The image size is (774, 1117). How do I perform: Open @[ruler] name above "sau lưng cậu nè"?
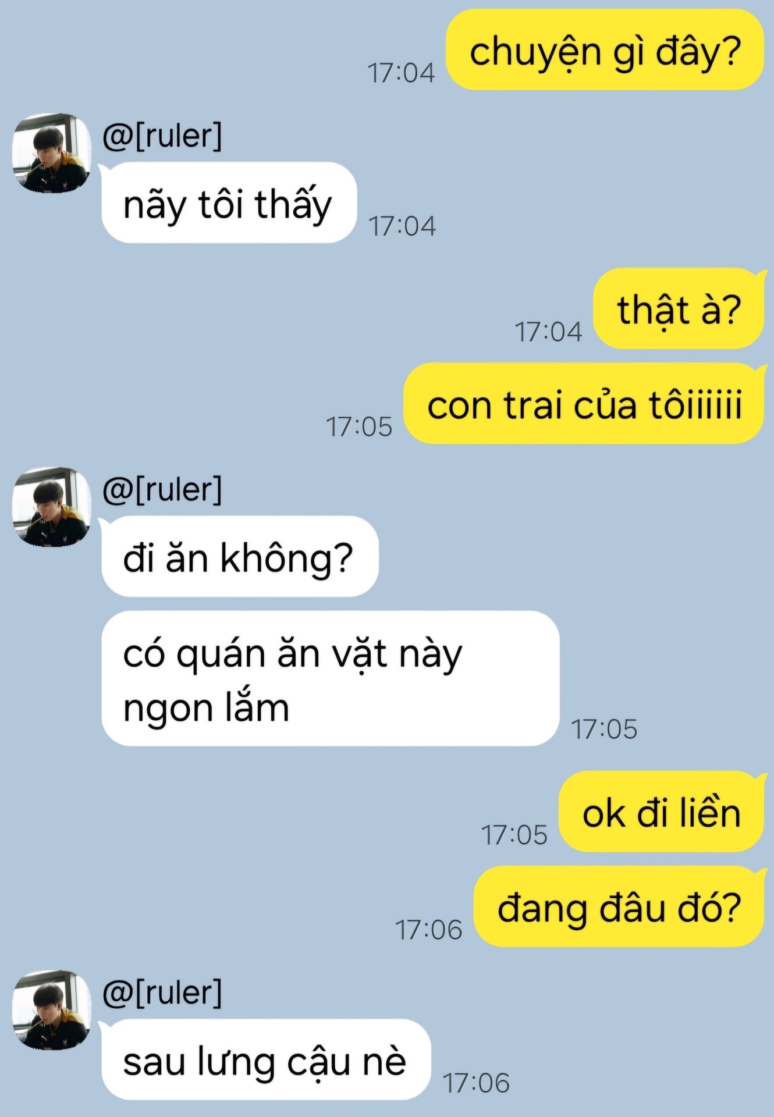coord(162,993)
